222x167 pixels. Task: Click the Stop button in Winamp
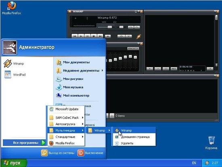(94, 36)
